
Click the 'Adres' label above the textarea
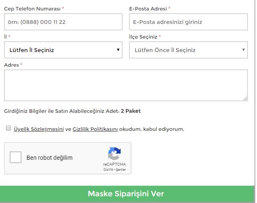pyautogui.click(x=11, y=65)
